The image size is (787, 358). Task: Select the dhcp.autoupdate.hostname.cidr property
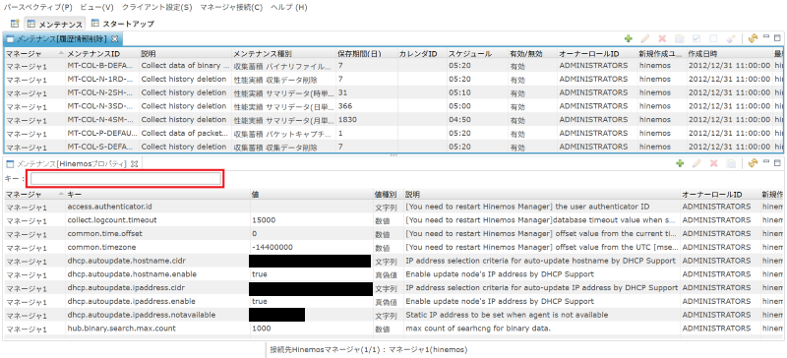point(393,261)
